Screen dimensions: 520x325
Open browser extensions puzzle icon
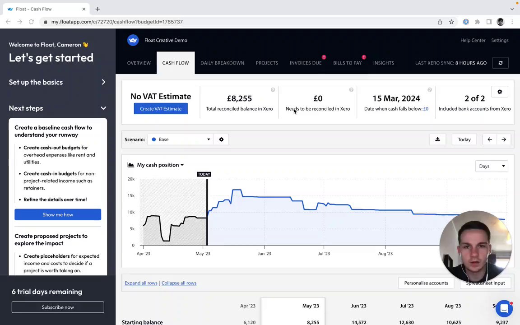click(x=477, y=22)
